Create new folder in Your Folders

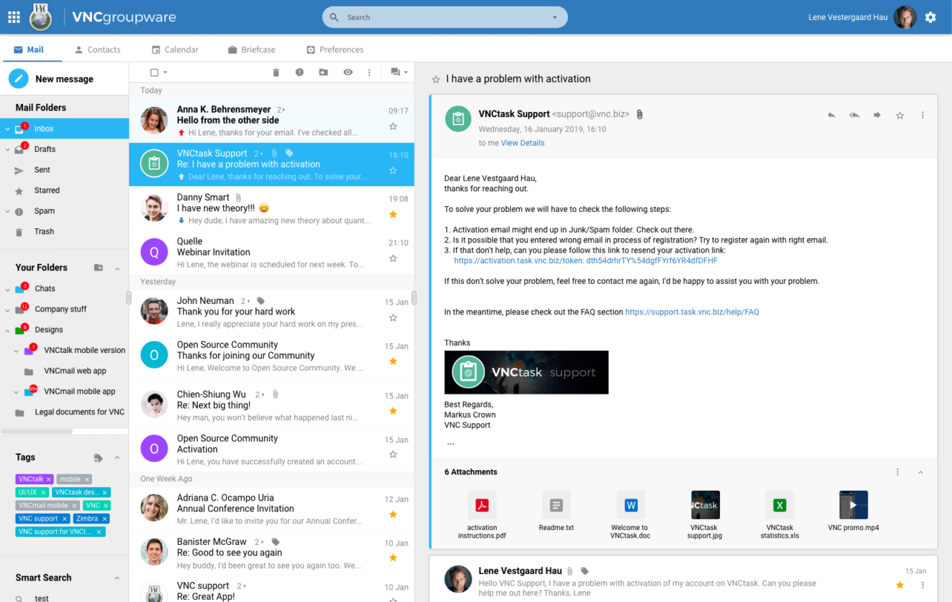98,267
